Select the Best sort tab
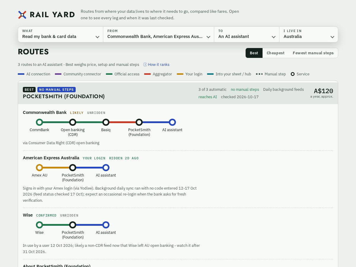Image resolution: width=356 pixels, height=267 pixels. [x=254, y=53]
